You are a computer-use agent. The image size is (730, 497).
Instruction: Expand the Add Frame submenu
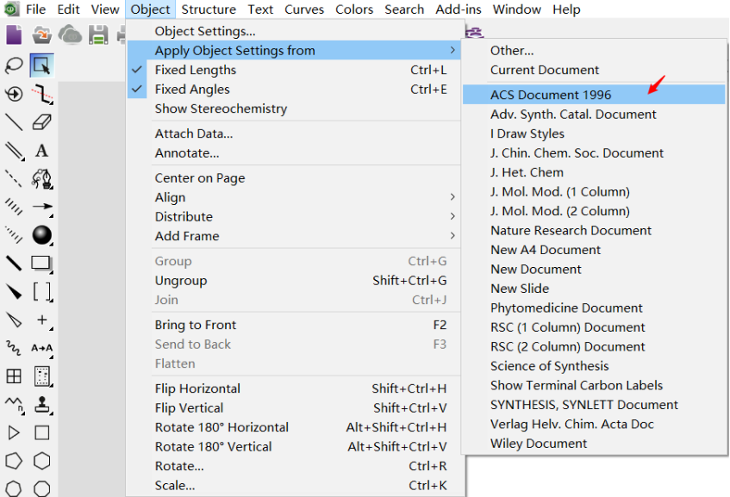point(187,236)
